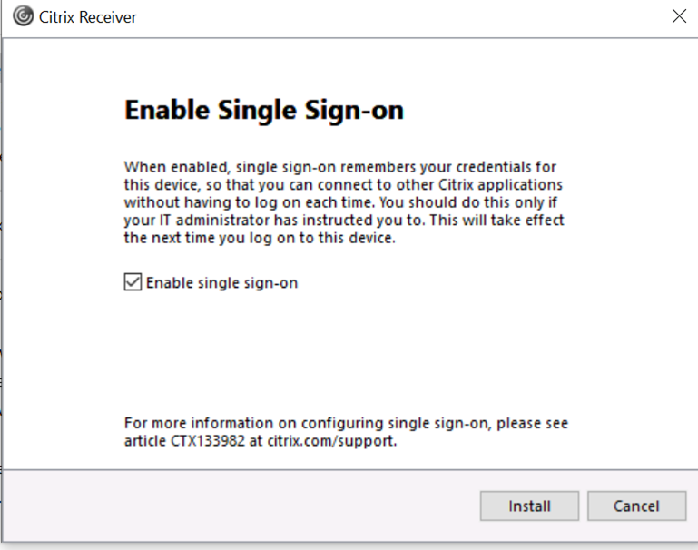Click the Install button
Viewport: 698px width, 550px height.
(x=529, y=506)
